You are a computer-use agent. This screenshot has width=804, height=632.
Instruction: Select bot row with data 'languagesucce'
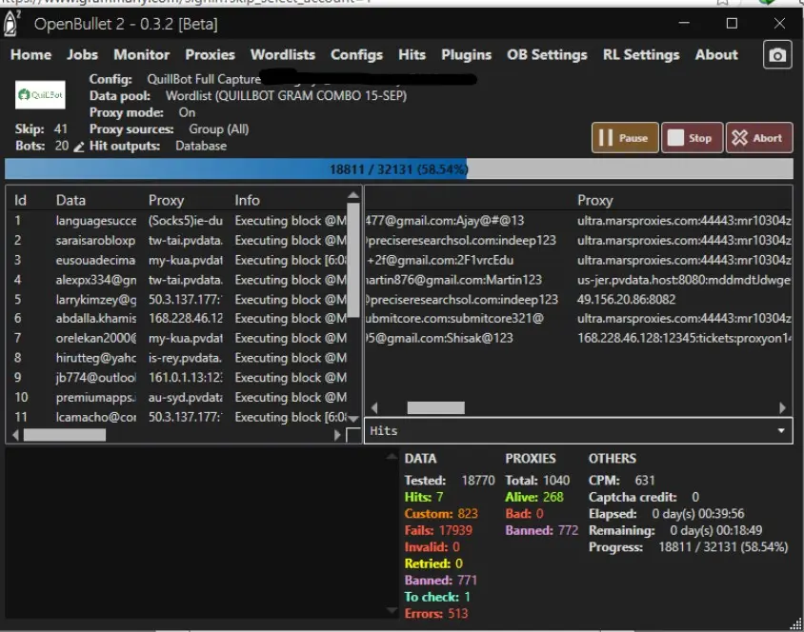(x=177, y=221)
